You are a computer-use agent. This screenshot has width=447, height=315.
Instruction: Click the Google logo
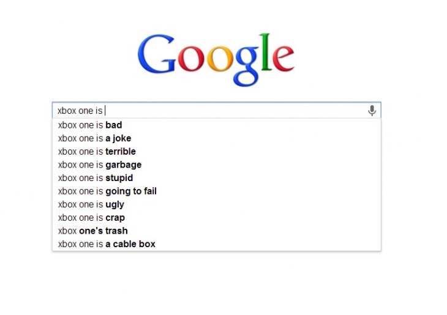coord(216,58)
